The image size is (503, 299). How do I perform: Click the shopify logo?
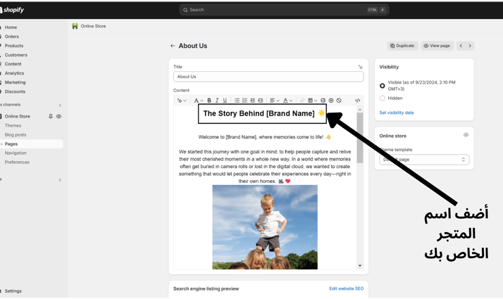click(12, 10)
